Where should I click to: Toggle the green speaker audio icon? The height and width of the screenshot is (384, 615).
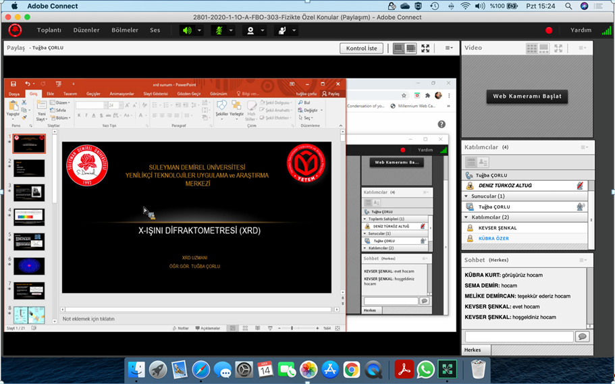(x=187, y=30)
